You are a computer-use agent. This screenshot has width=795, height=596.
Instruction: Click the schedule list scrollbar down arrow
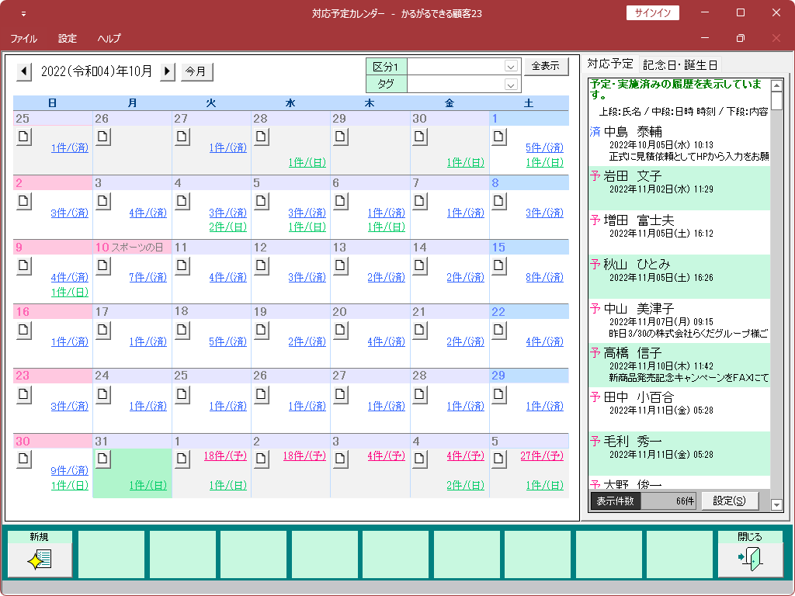point(776,505)
